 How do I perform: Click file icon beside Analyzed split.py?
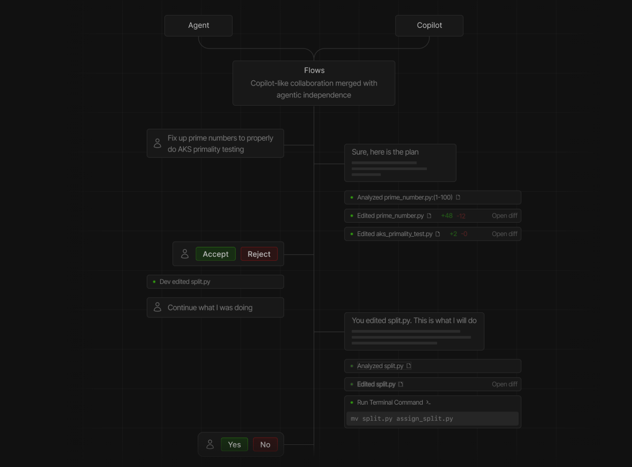click(409, 366)
